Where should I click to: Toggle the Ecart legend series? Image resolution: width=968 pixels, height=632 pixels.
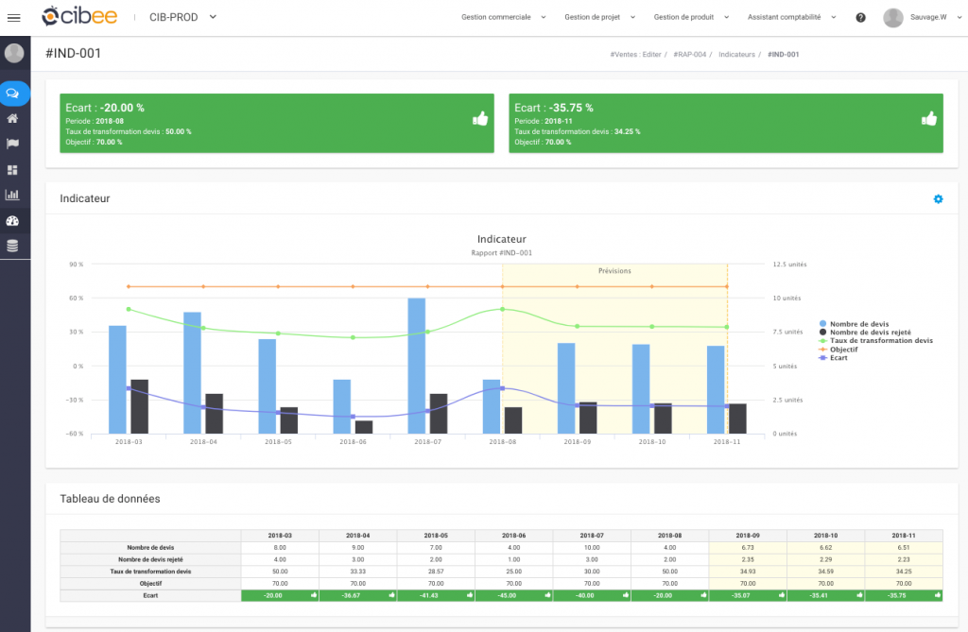click(834, 358)
